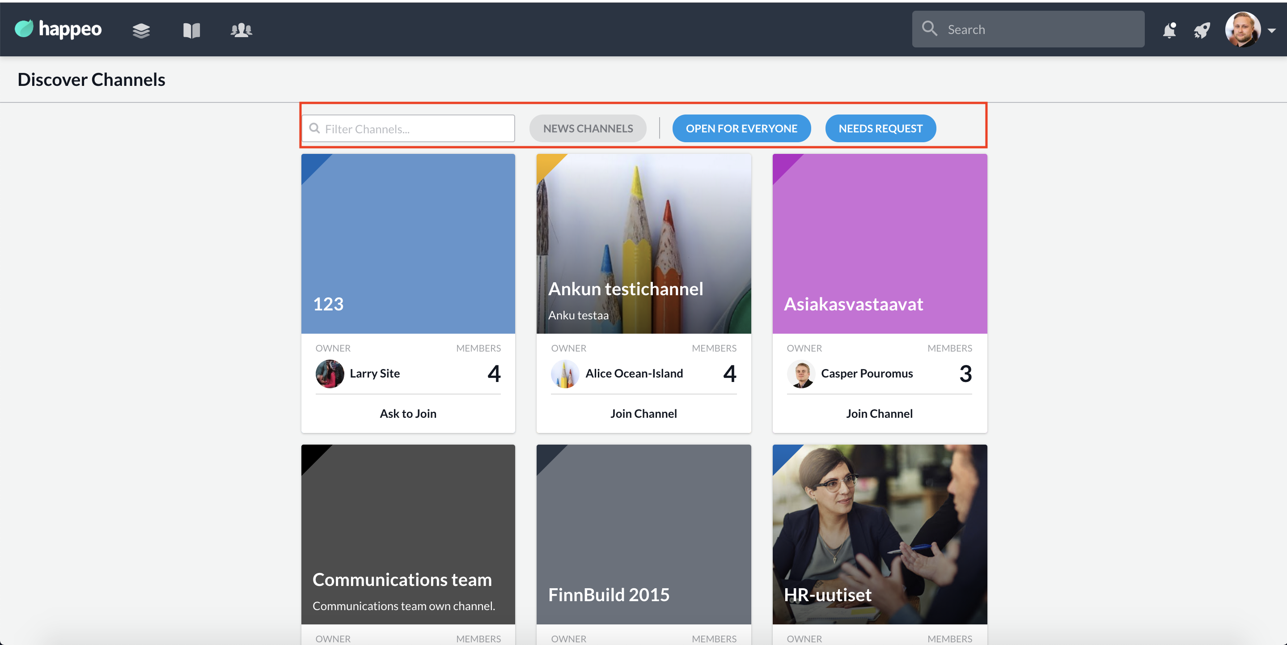The image size is (1287, 645).
Task: Toggle the News Channels filter
Action: (x=588, y=128)
